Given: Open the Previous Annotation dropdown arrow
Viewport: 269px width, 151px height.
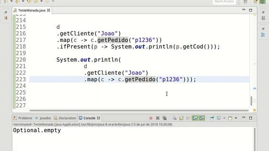Looking at the screenshot, I should click(23, 1).
